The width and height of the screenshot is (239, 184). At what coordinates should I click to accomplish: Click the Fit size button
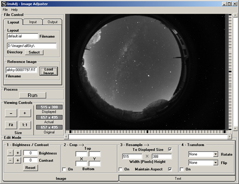(x=11, y=125)
